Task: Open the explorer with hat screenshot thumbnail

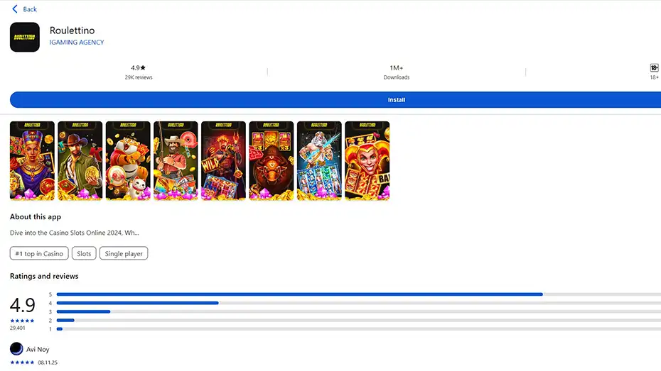Action: [x=80, y=161]
